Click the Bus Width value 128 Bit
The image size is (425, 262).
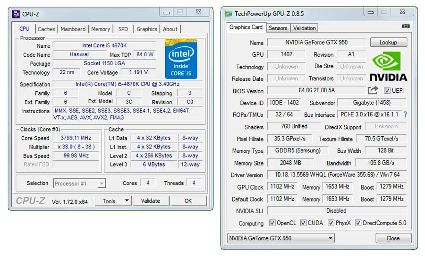386,150
